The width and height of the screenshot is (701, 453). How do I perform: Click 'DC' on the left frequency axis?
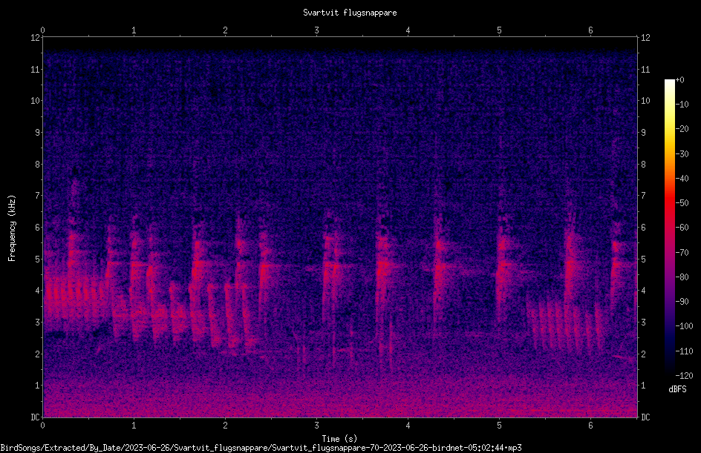(x=35, y=417)
